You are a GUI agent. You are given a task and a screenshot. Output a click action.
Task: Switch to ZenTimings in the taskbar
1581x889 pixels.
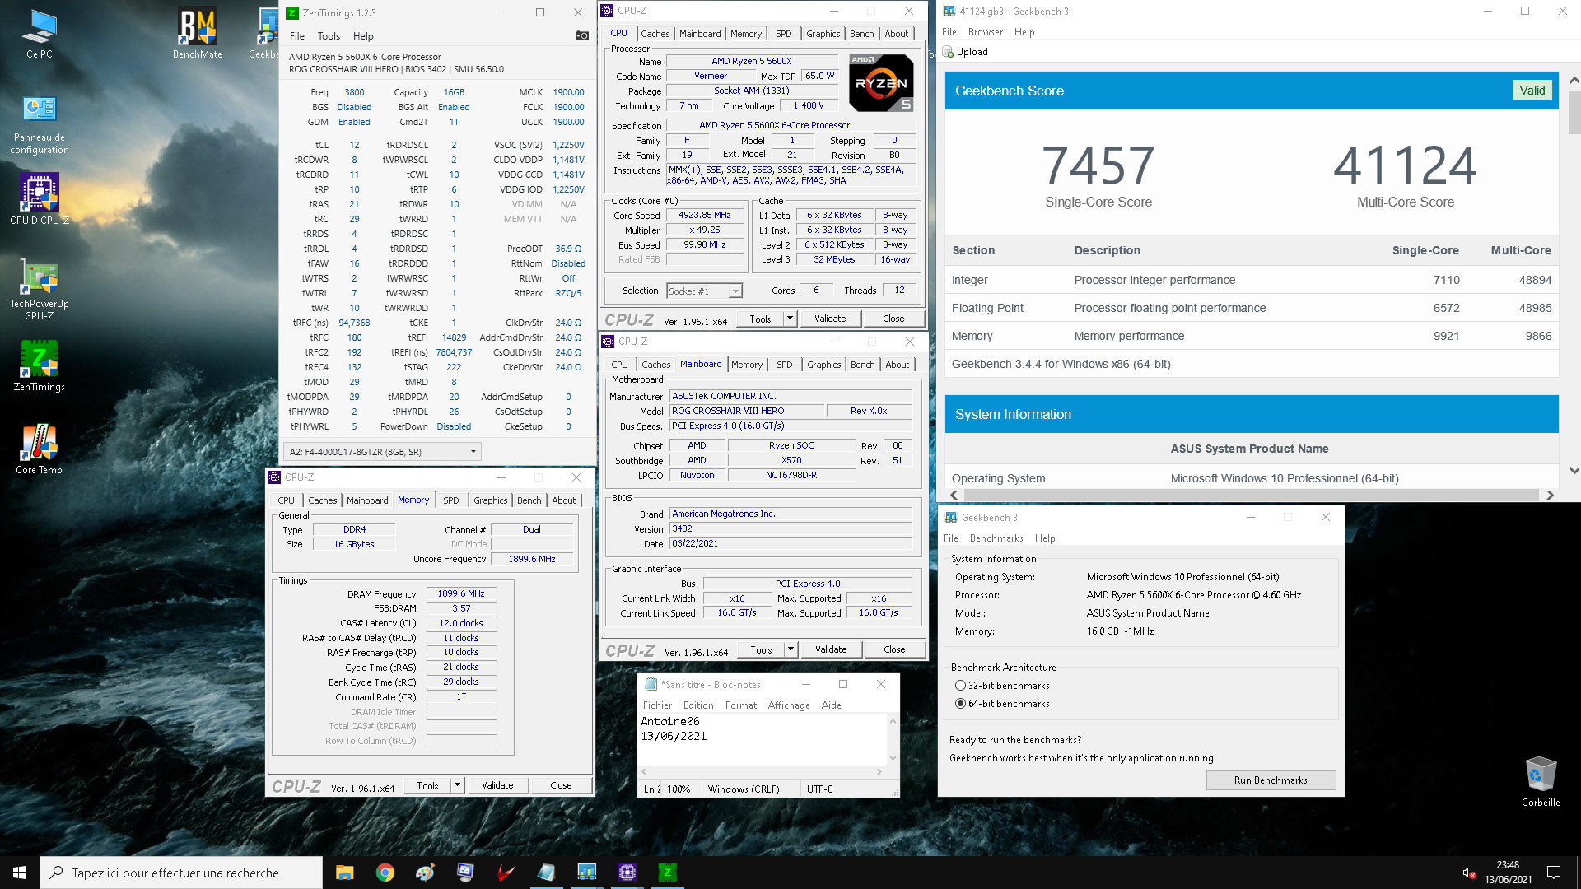667,873
